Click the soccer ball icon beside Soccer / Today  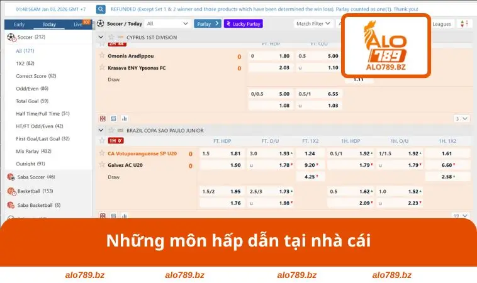[x=101, y=24]
